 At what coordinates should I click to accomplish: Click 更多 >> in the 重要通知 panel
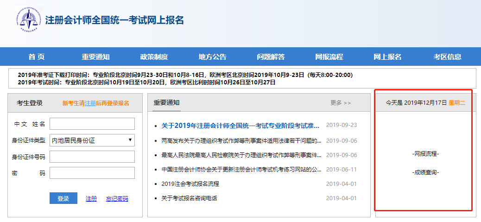click(x=341, y=103)
